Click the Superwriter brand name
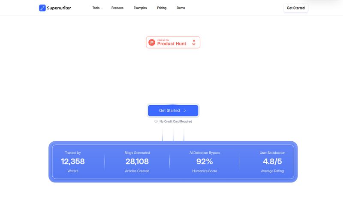 point(60,8)
